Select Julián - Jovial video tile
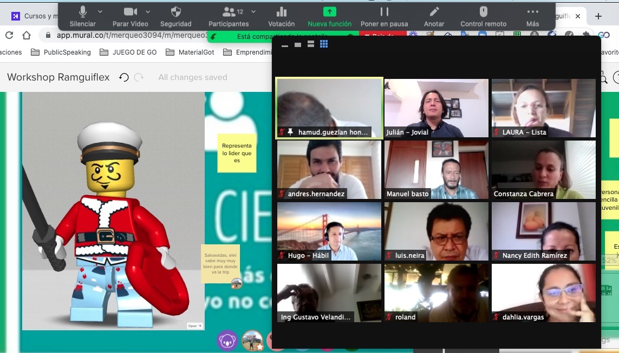 [x=436, y=108]
